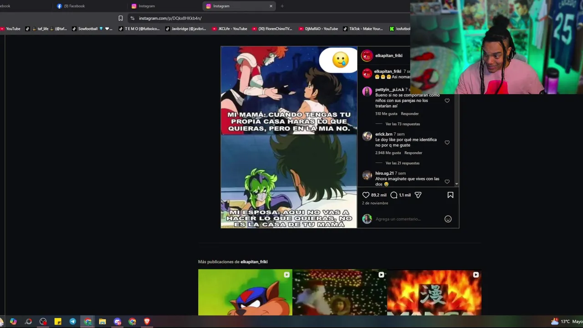Image resolution: width=583 pixels, height=328 pixels.
Task: Open File Explorer from the taskbar
Action: point(102,322)
